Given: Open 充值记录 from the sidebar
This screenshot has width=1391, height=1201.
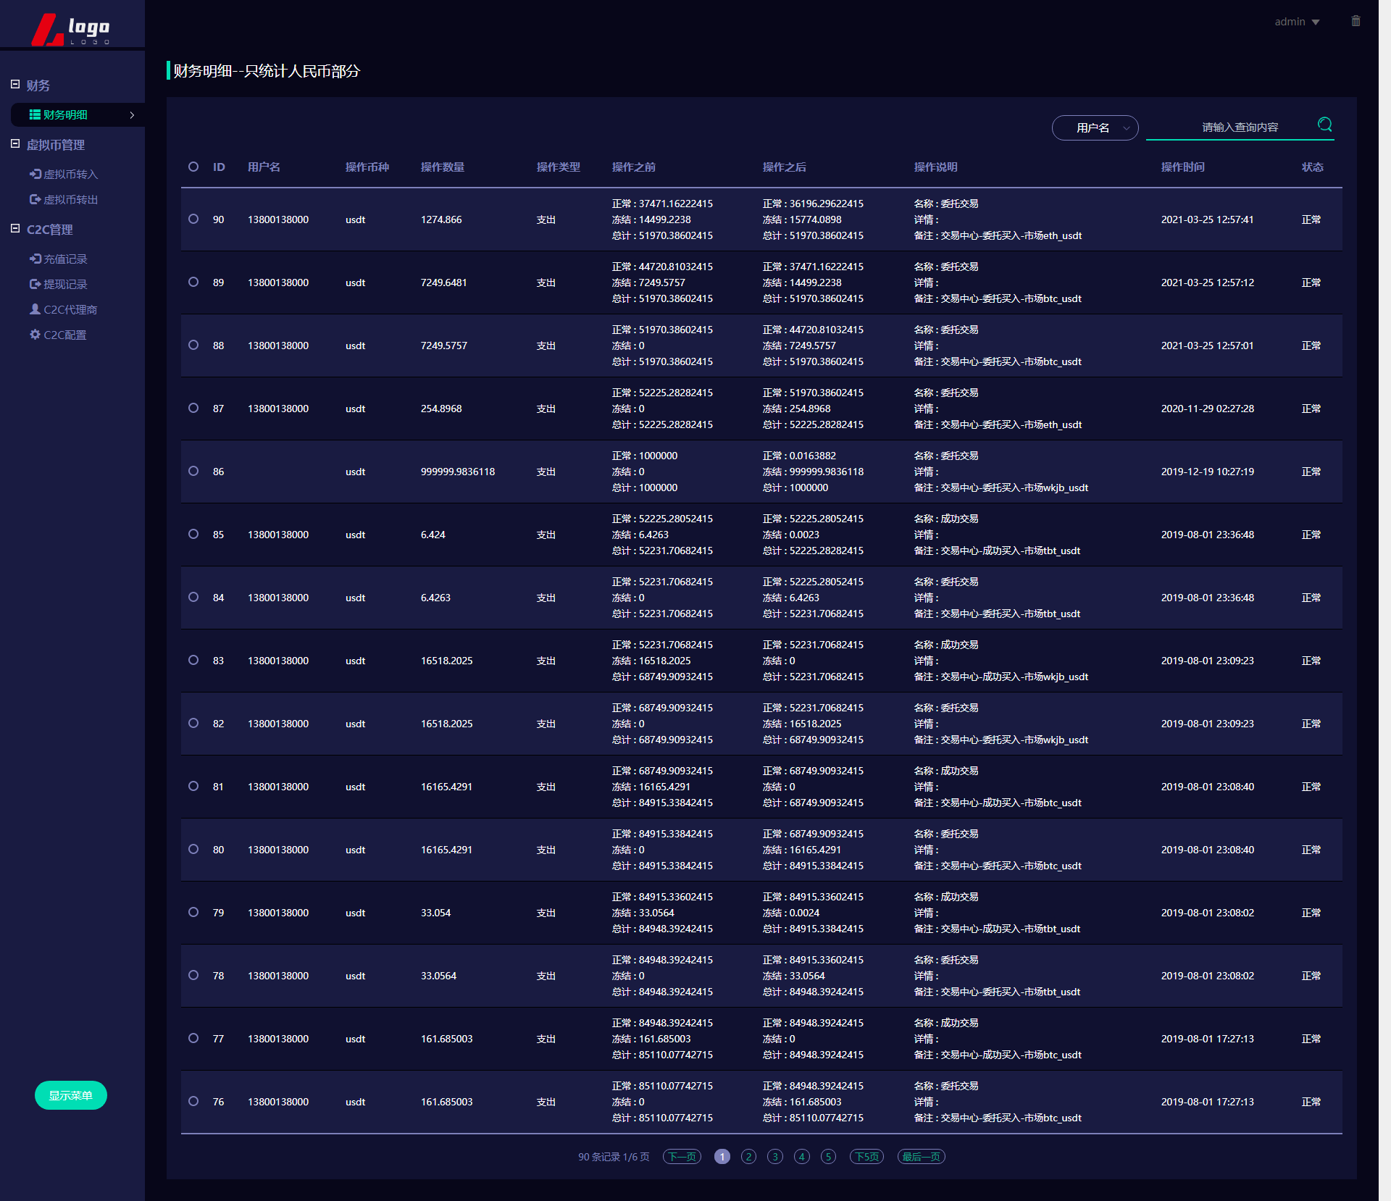Looking at the screenshot, I should (x=64, y=259).
